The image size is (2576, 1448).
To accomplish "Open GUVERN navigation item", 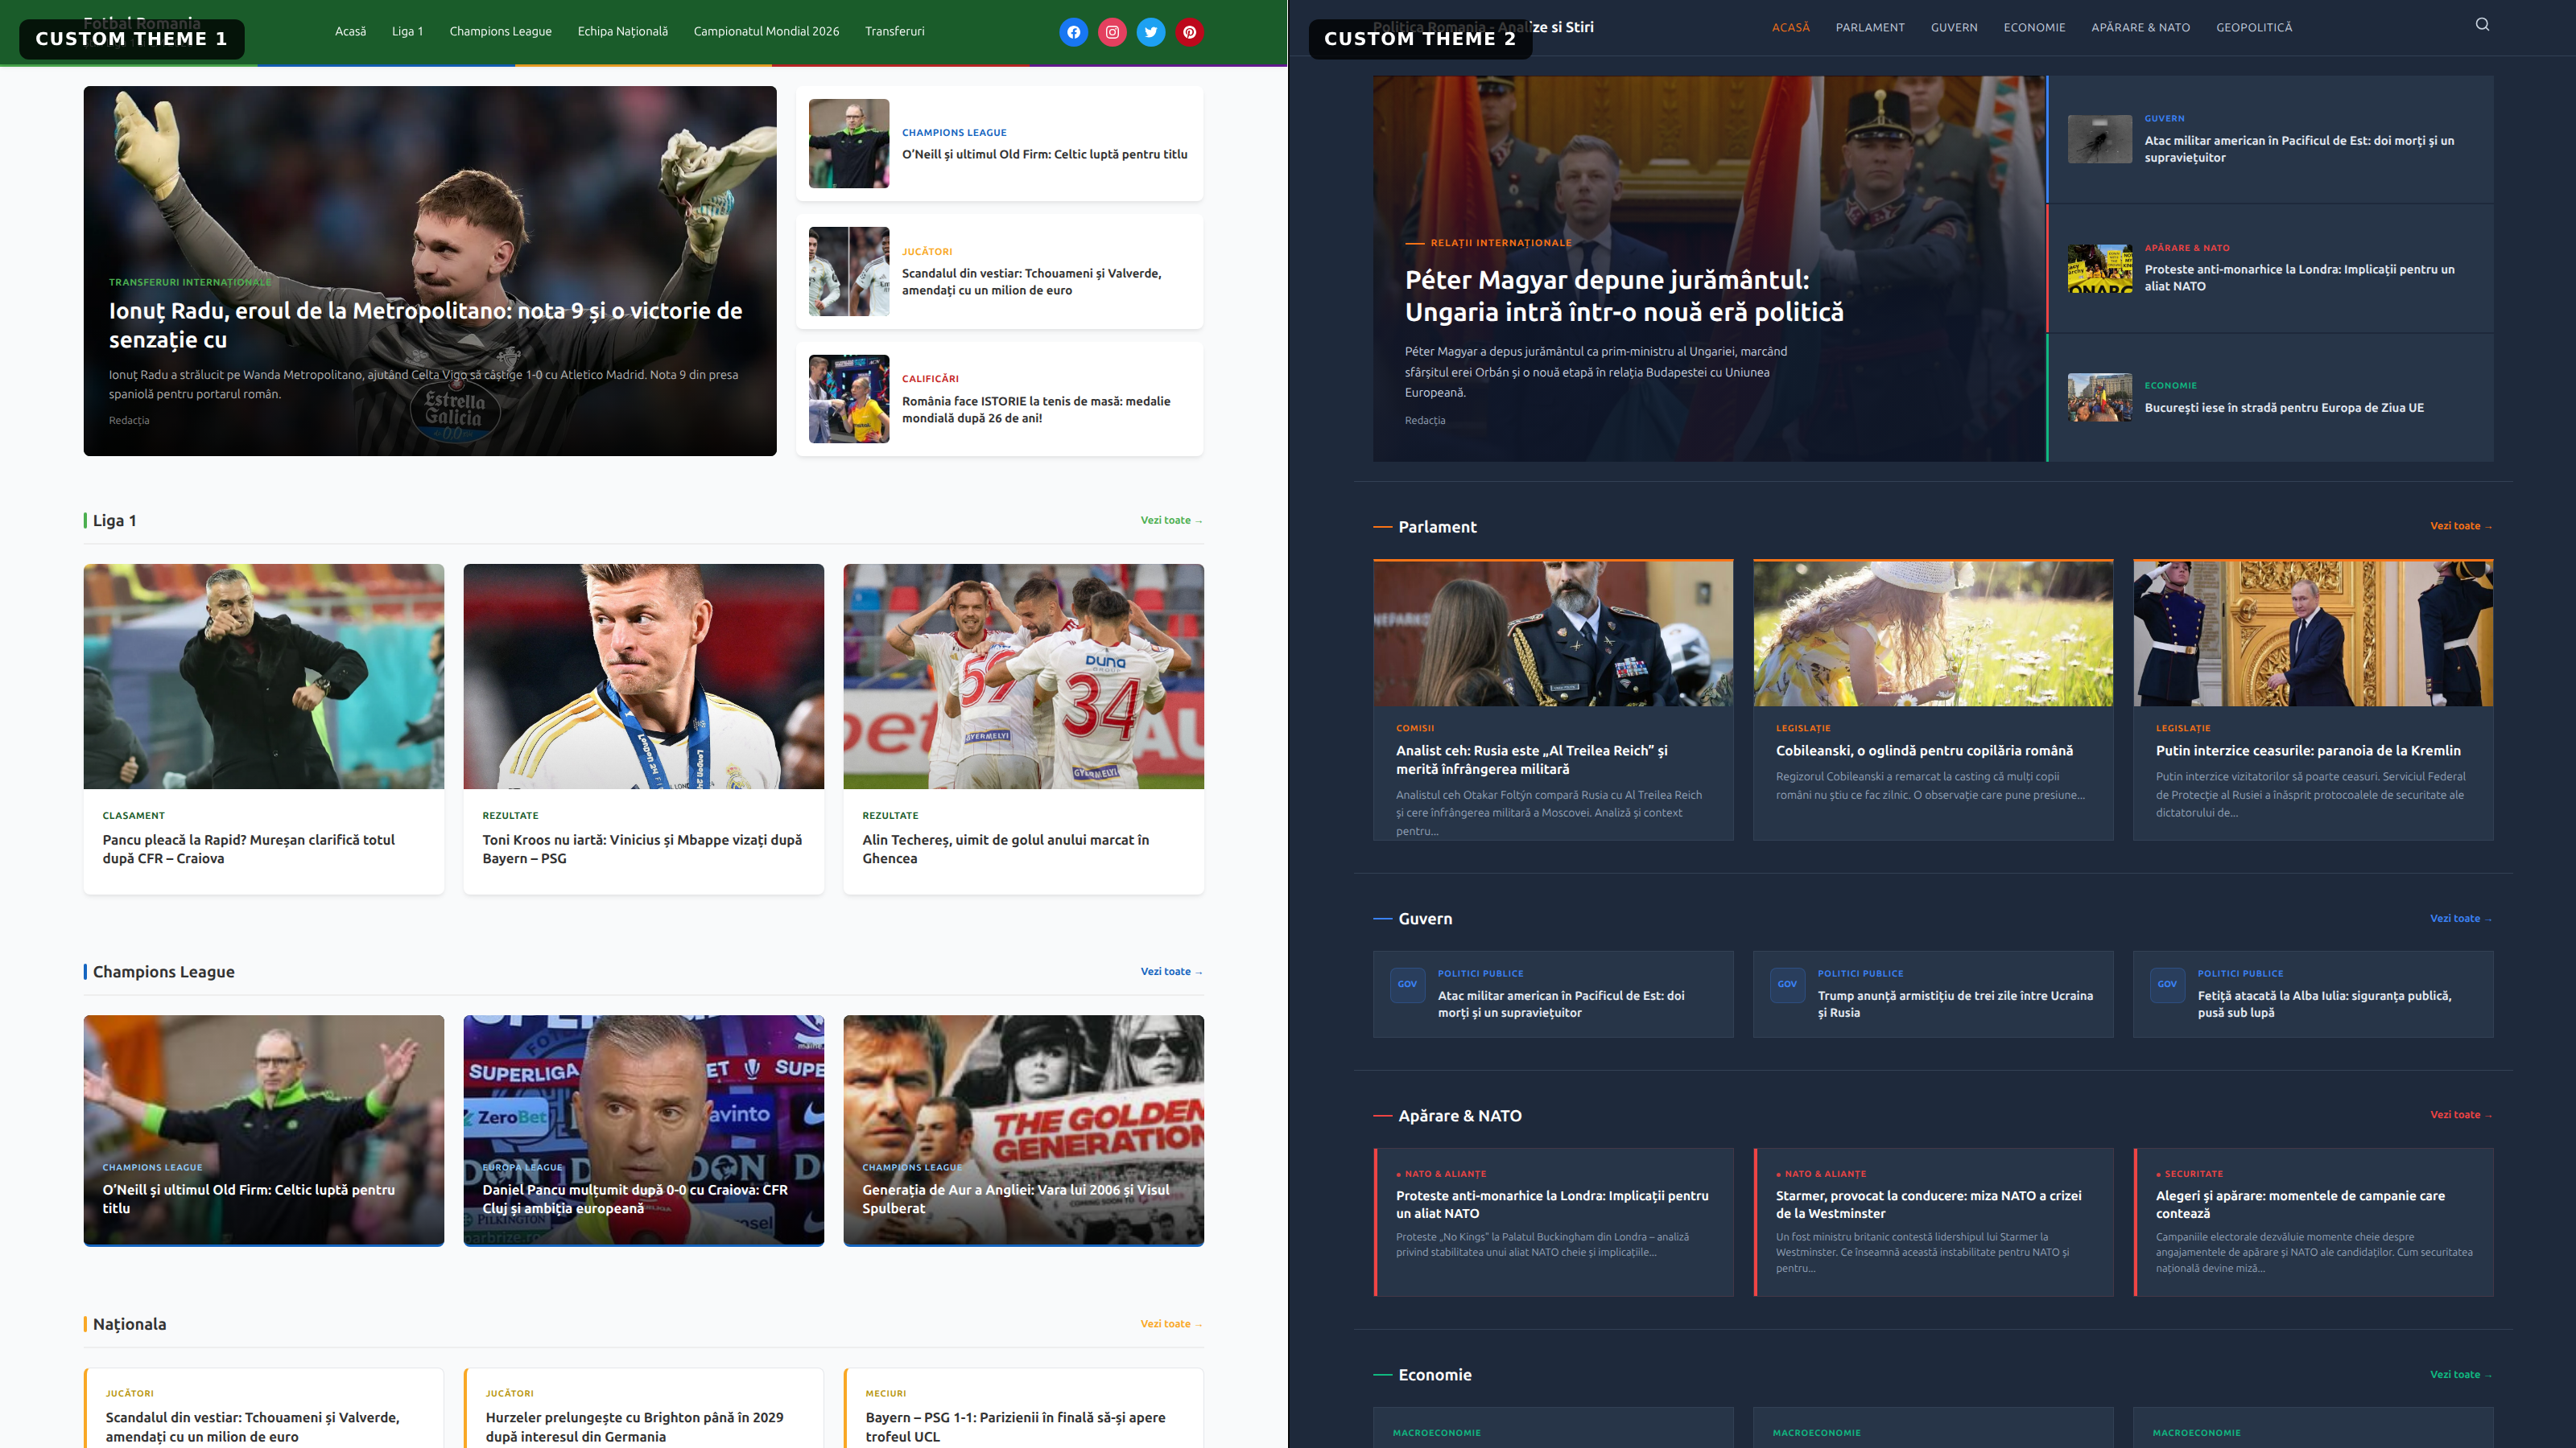I will [1953, 27].
